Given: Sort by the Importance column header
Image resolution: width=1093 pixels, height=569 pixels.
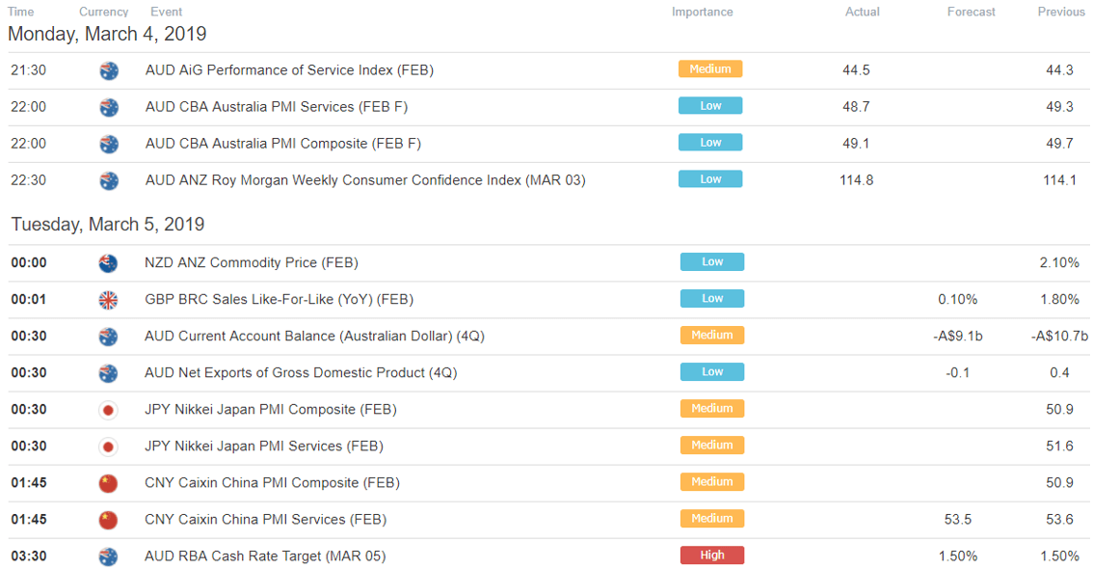Looking at the screenshot, I should [702, 12].
